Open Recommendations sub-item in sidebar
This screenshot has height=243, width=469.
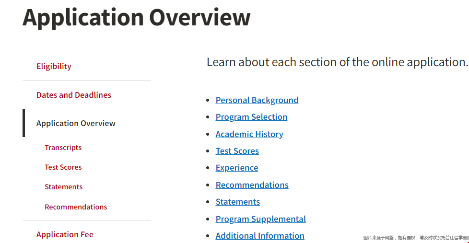point(76,207)
